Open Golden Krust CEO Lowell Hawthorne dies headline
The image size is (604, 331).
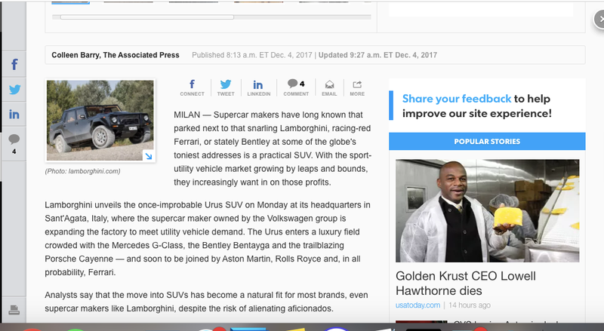tap(466, 283)
